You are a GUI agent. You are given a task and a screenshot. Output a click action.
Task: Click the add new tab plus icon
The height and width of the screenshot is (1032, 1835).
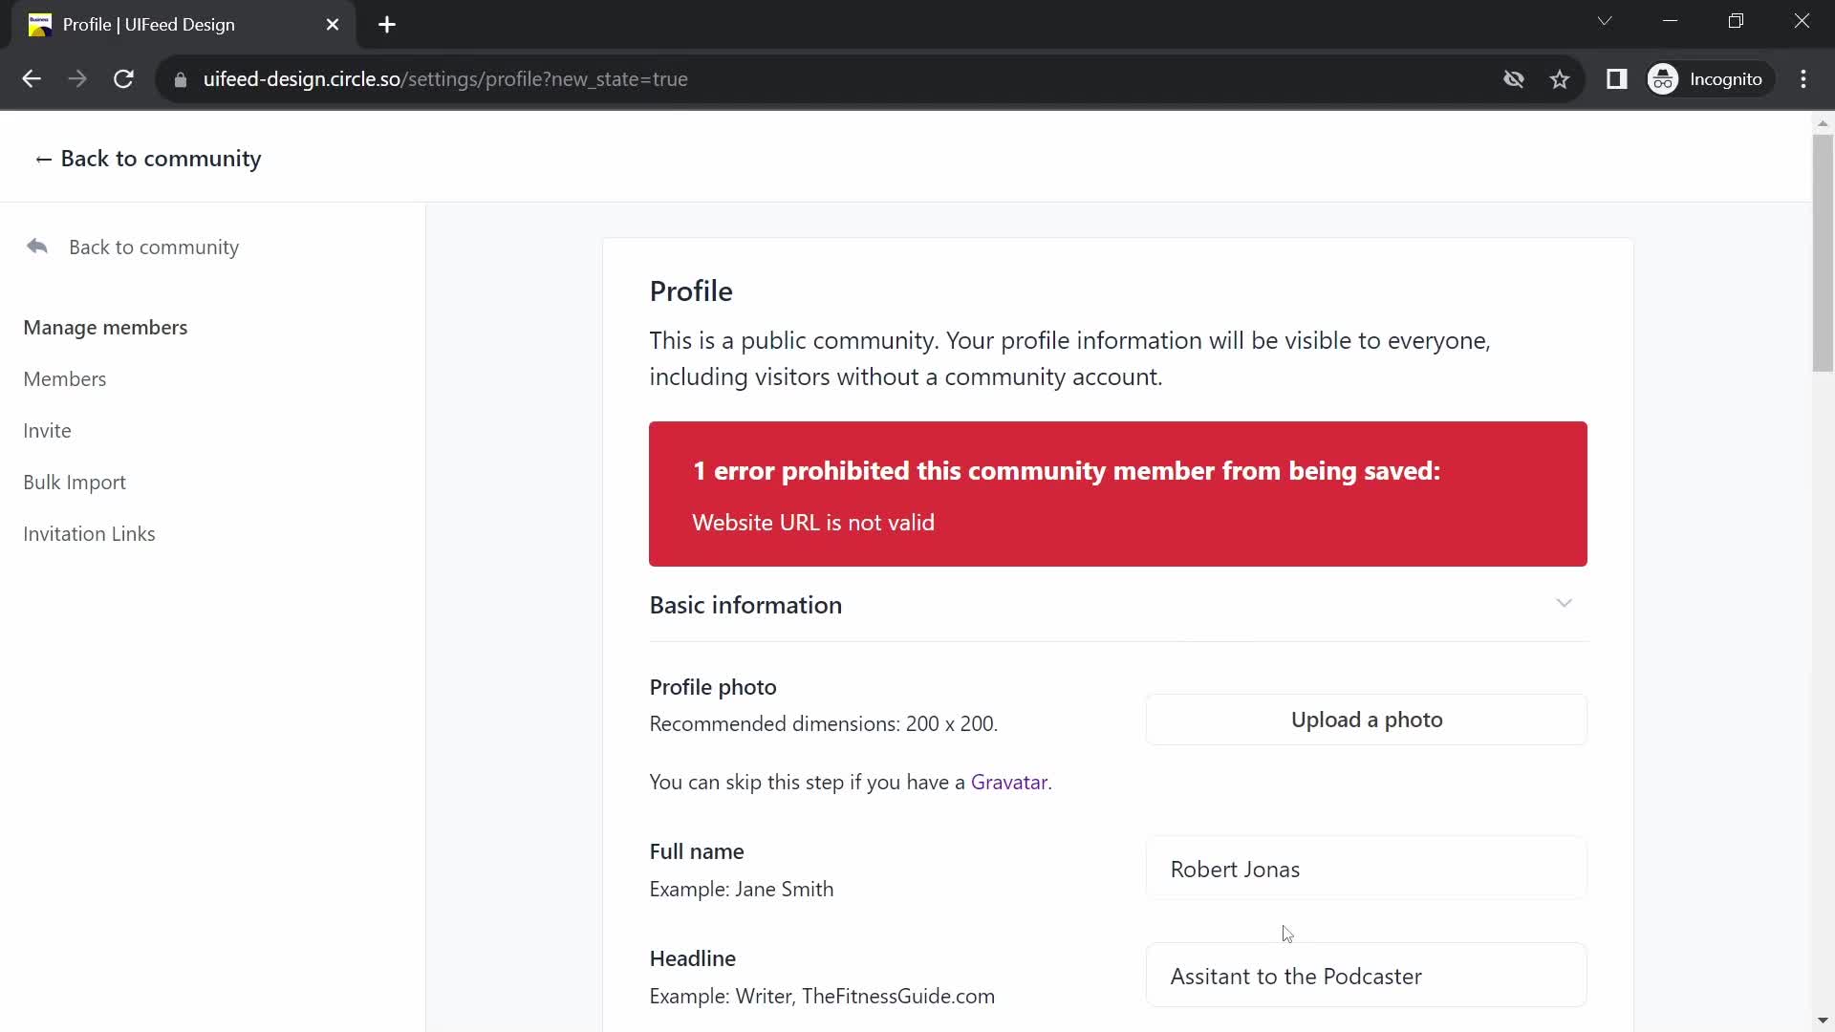(387, 25)
